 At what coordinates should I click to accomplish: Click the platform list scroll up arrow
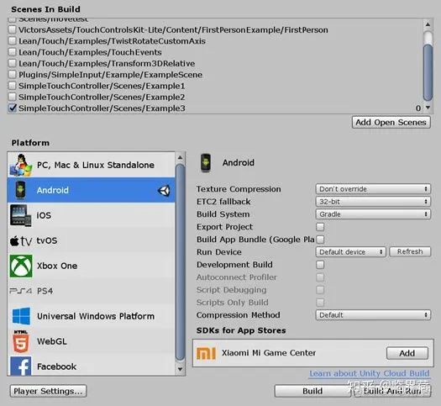(x=180, y=157)
